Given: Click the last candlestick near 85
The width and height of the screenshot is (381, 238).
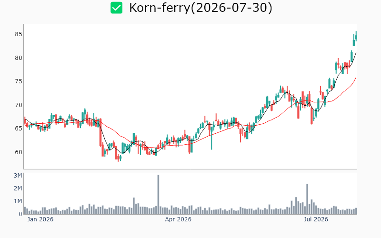Looking at the screenshot, I should pyautogui.click(x=356, y=36).
